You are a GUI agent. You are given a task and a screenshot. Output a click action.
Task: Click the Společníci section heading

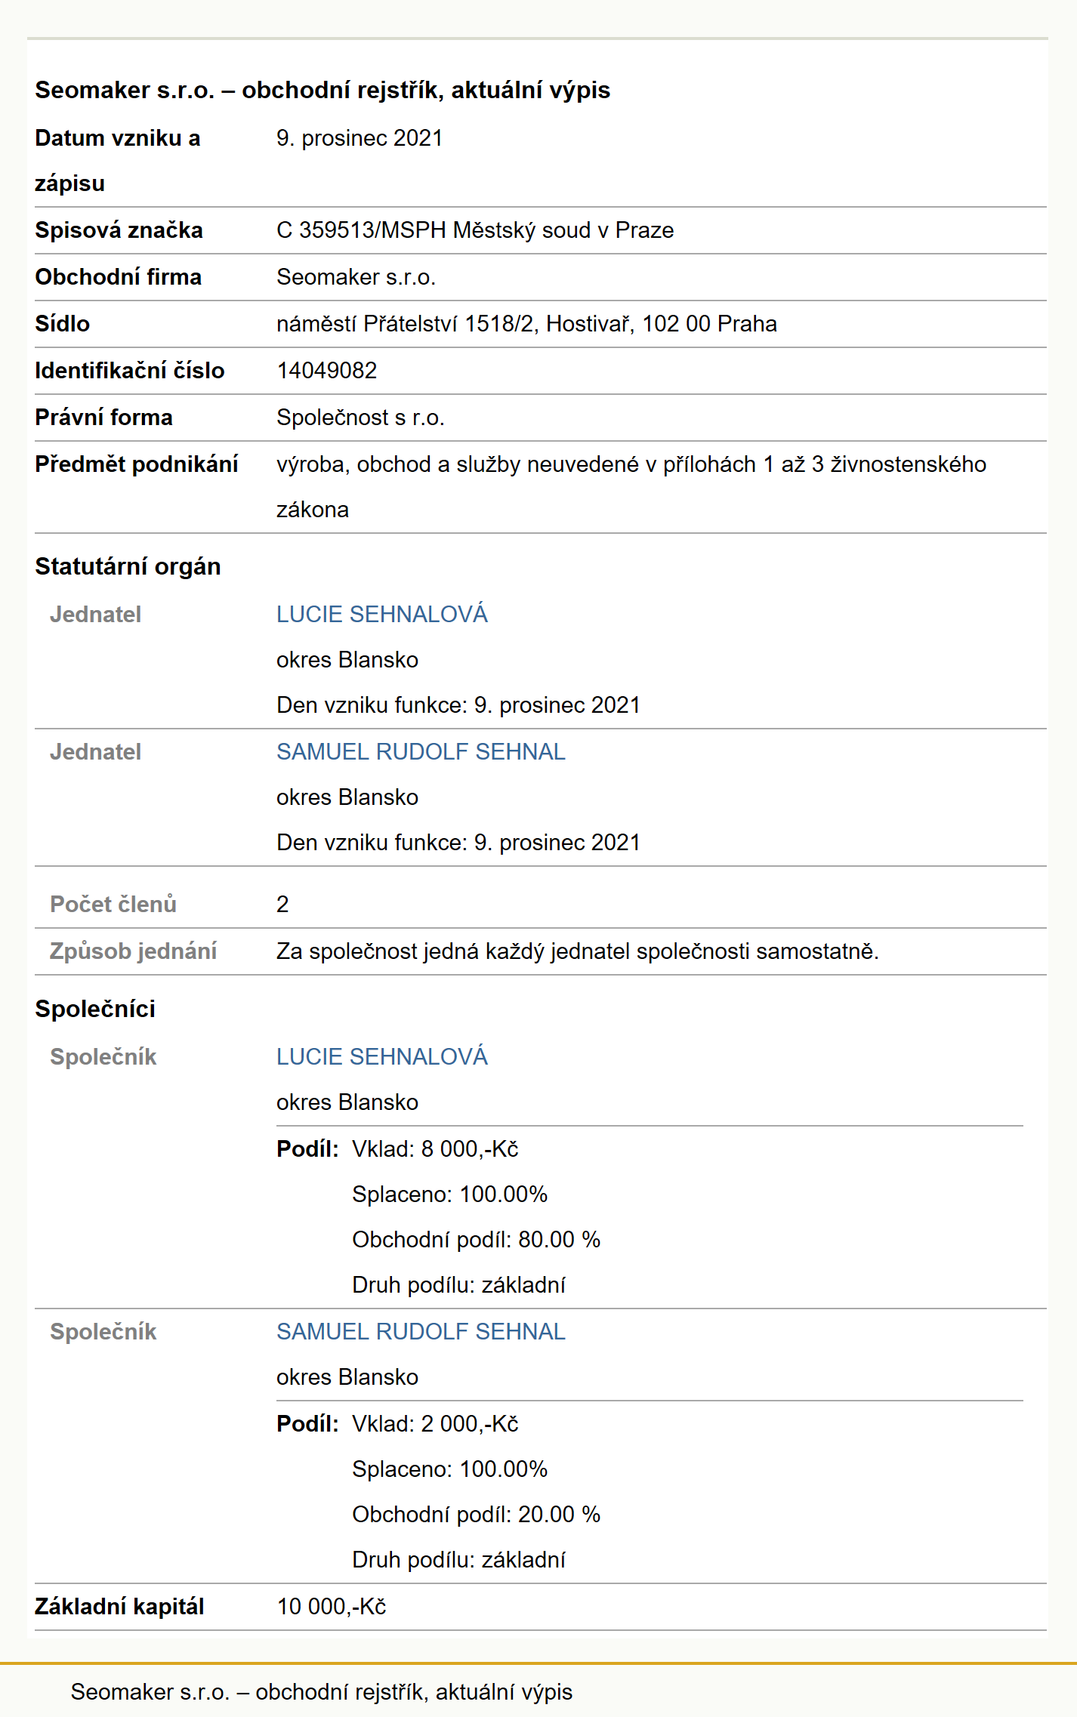click(95, 1009)
